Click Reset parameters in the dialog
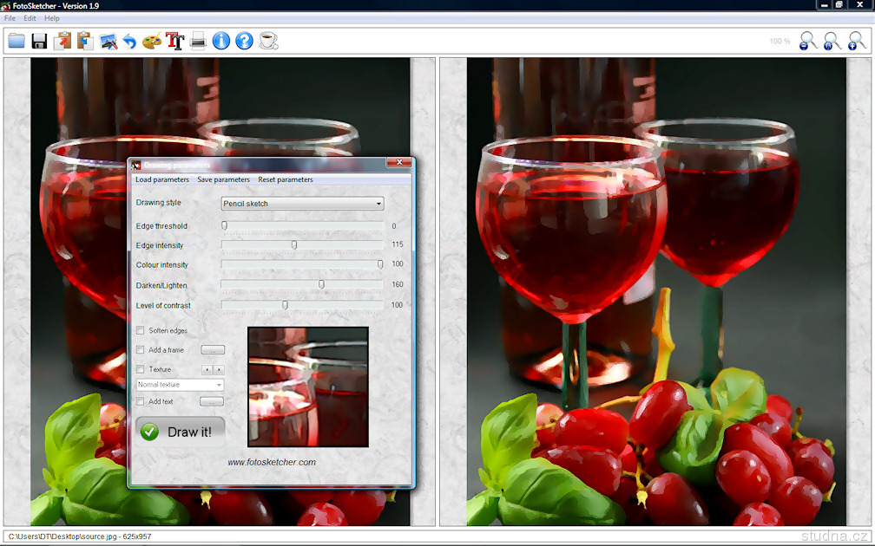 pyautogui.click(x=286, y=179)
